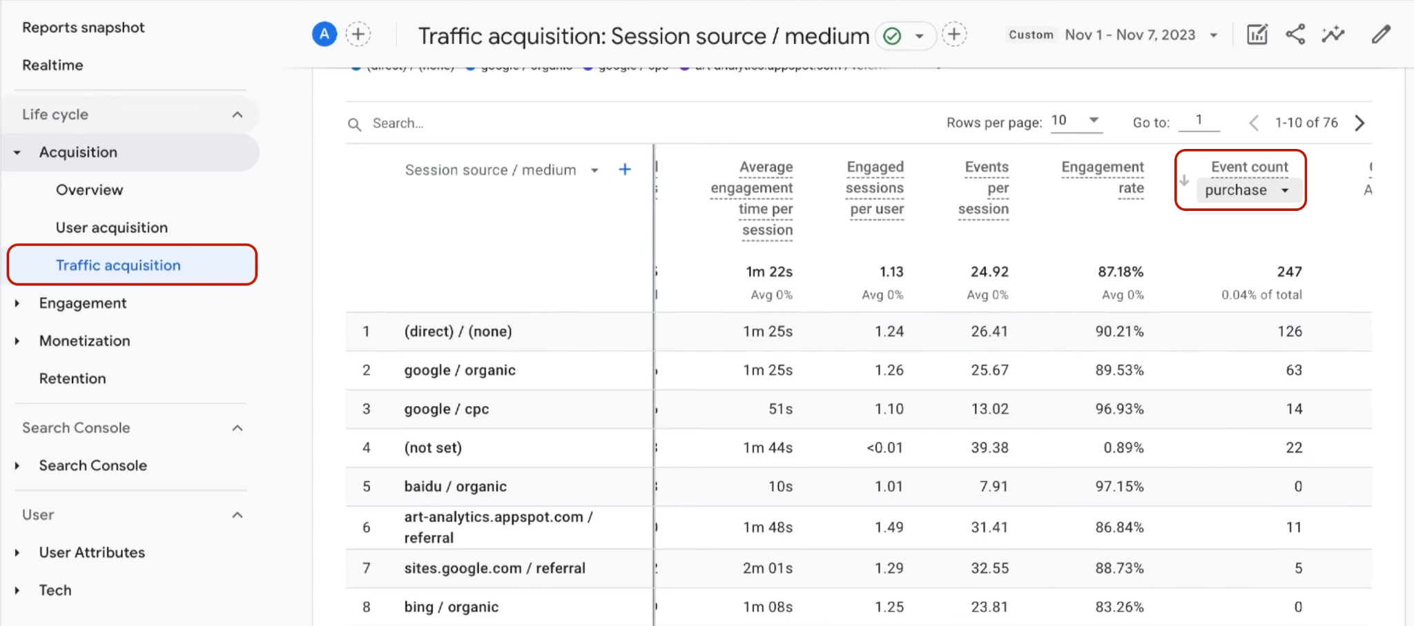
Task: Click the plus icon after the report title
Action: [x=954, y=34]
